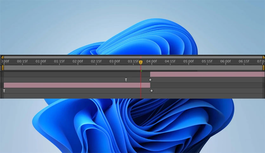Select the diamond keyframe beneath the lower layer bar
Viewport: 265px width, 153px height.
(152, 91)
